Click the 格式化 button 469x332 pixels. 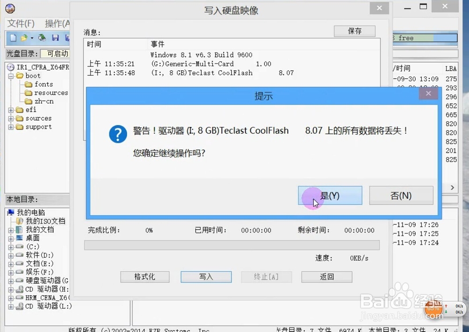tap(145, 277)
